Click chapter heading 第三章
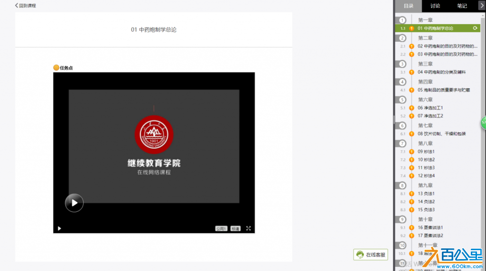The height and width of the screenshot is (271, 486). [425, 64]
